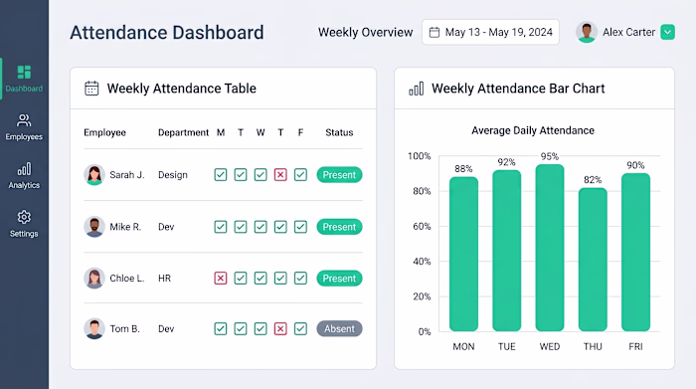Click the Attendance Dashboard heading
The image size is (696, 389).
[x=167, y=33]
